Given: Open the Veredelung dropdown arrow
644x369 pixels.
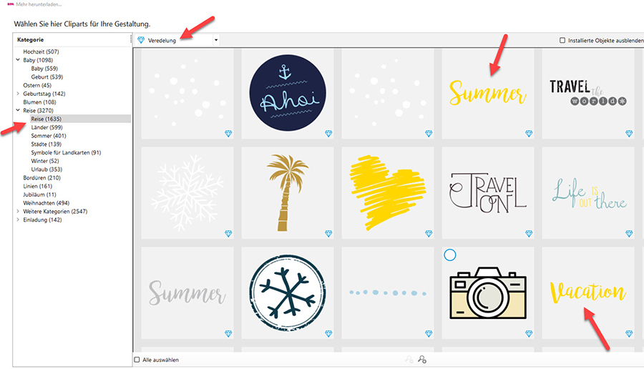Looking at the screenshot, I should 216,40.
